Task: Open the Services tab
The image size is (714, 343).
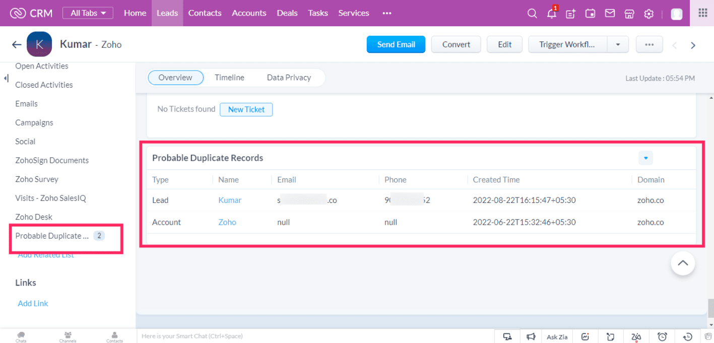Action: click(x=354, y=13)
